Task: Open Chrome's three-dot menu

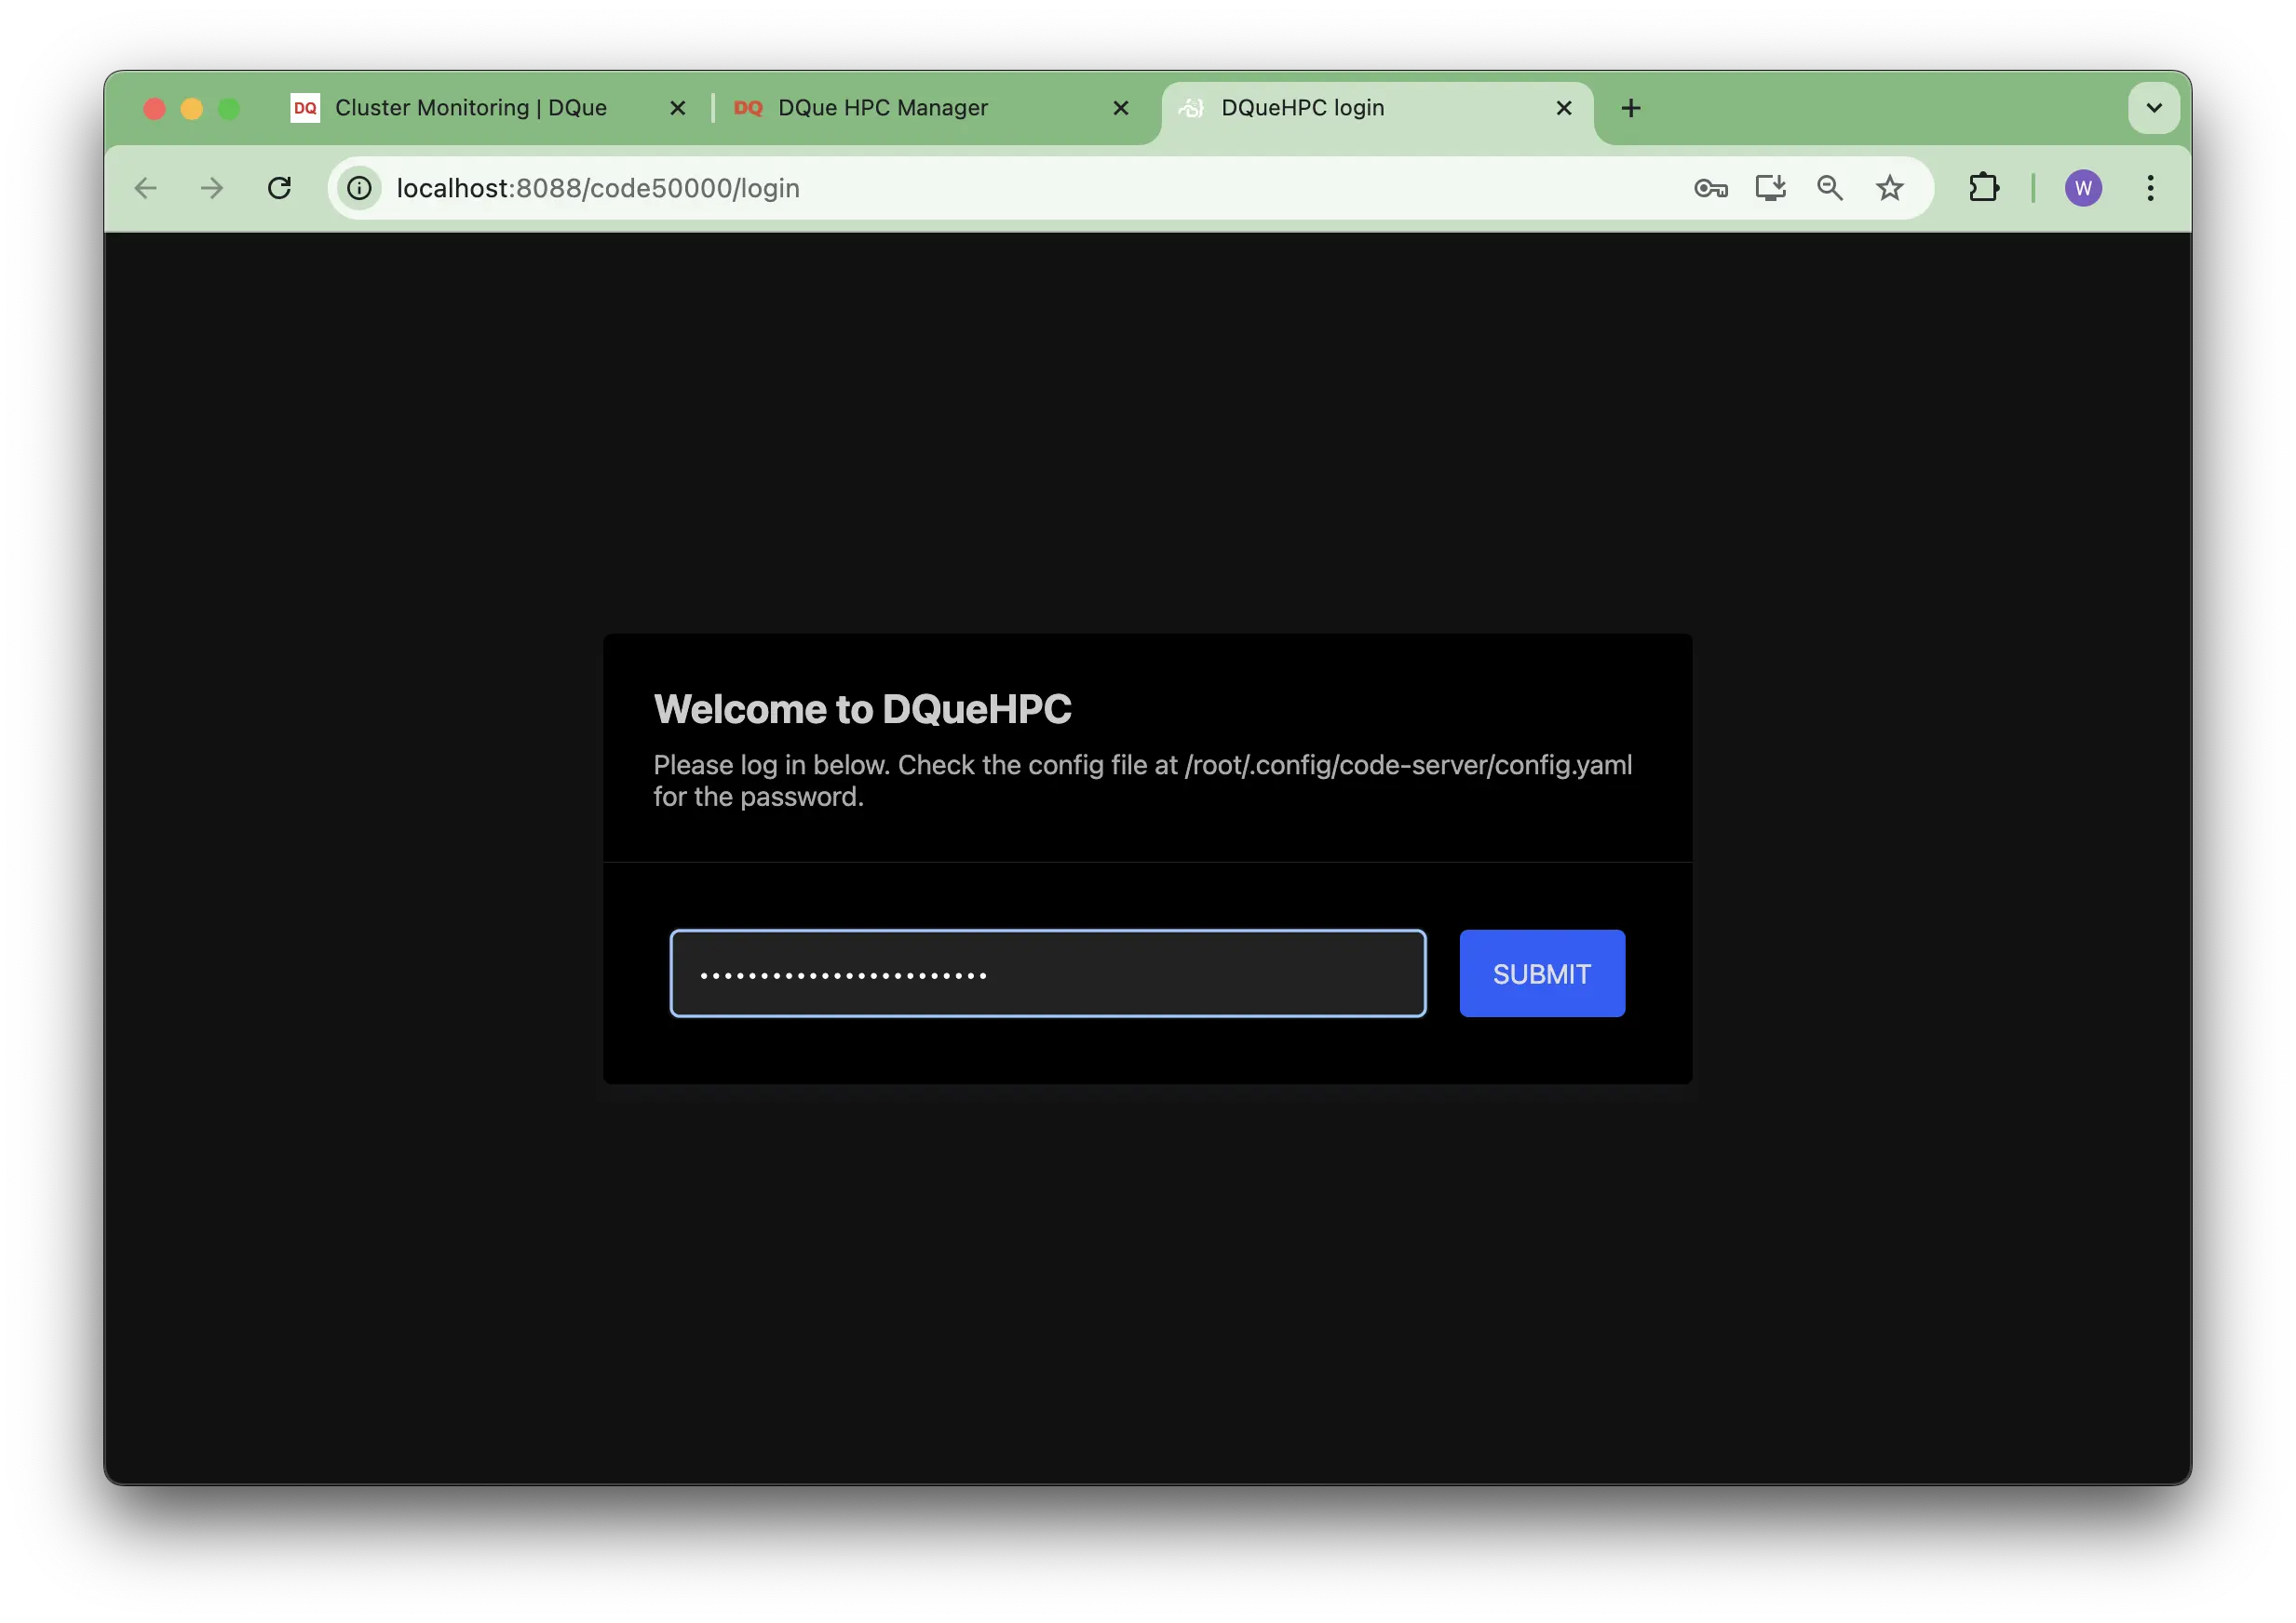Action: 2150,188
